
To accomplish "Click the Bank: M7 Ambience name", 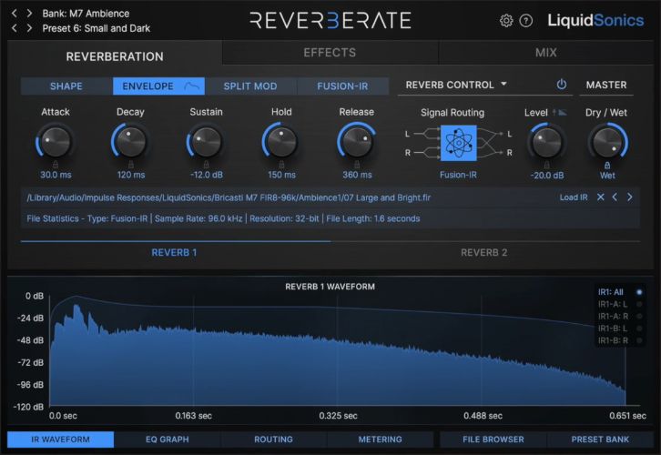I will 86,14.
